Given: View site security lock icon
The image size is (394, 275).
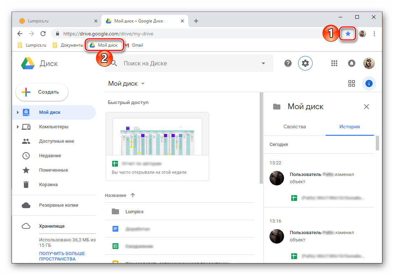Looking at the screenshot, I should 58,34.
